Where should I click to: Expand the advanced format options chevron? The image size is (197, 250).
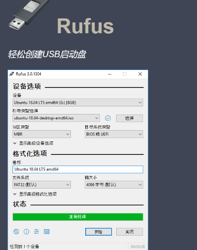point(15,194)
